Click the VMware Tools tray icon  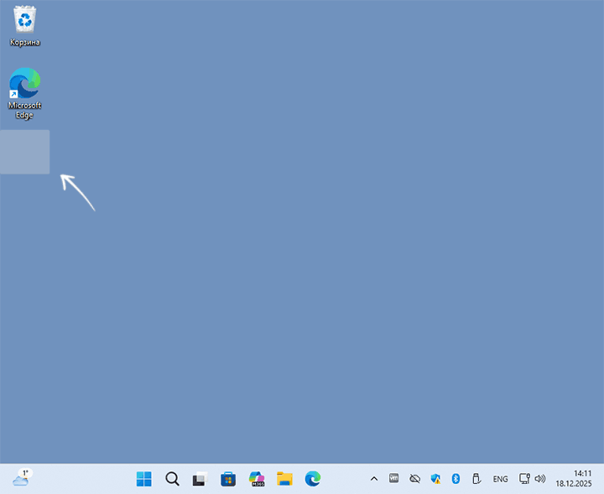click(x=394, y=479)
